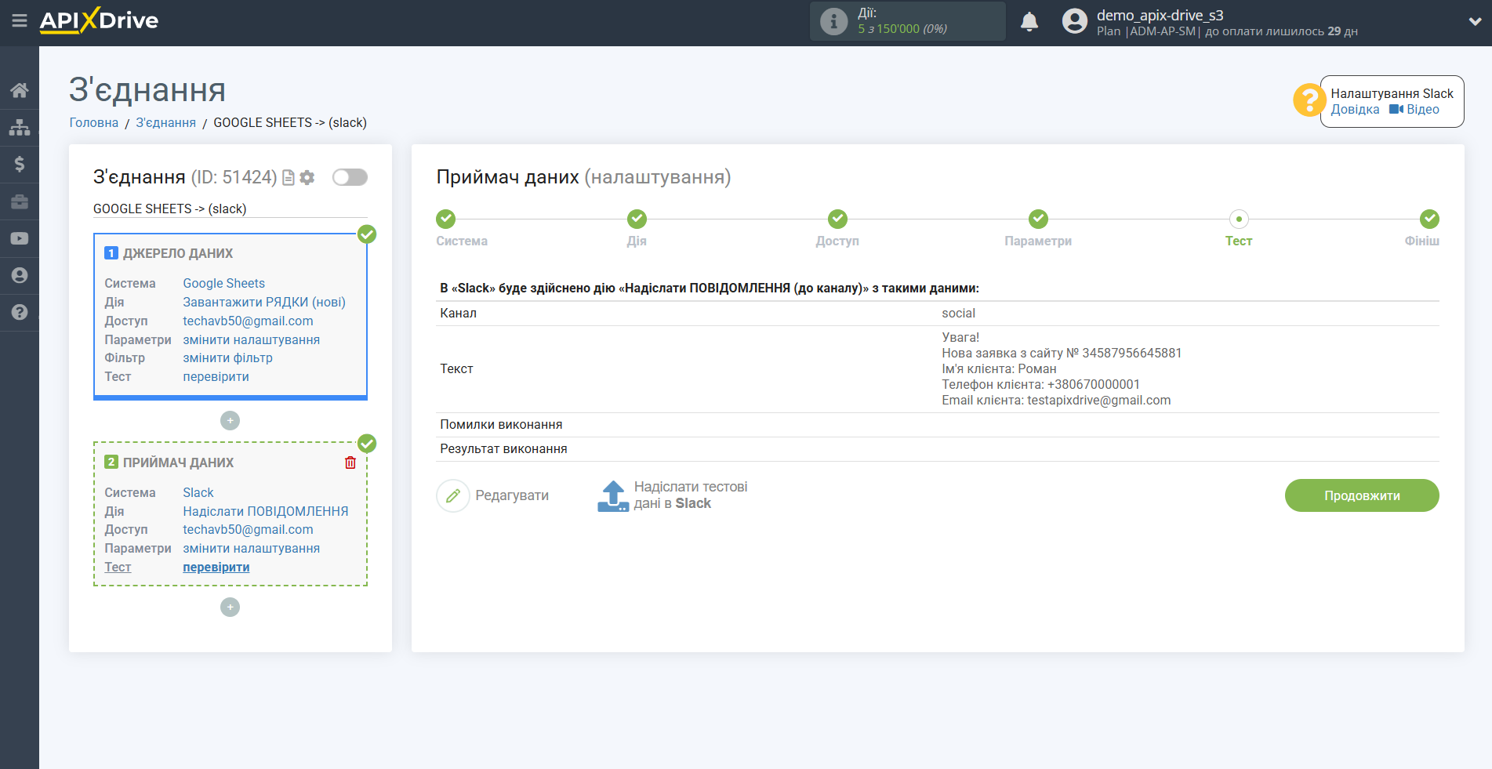Add a step after data receiver block
The image size is (1492, 769).
(230, 608)
